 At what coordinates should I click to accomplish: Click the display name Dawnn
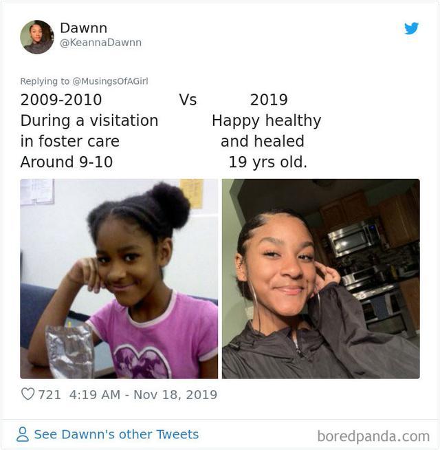click(83, 28)
